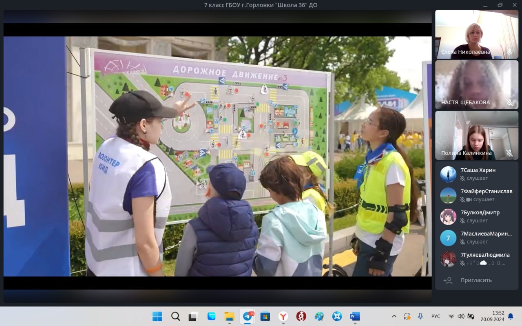
Task: Click the call title 7 класс ГБОУ г.Горловки
Action: [261, 5]
